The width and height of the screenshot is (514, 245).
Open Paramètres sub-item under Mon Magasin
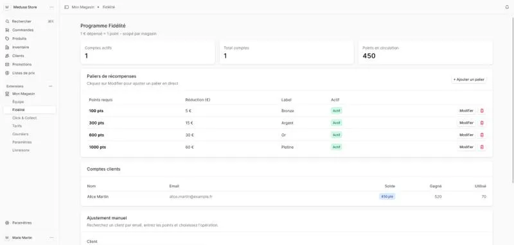coord(30,142)
